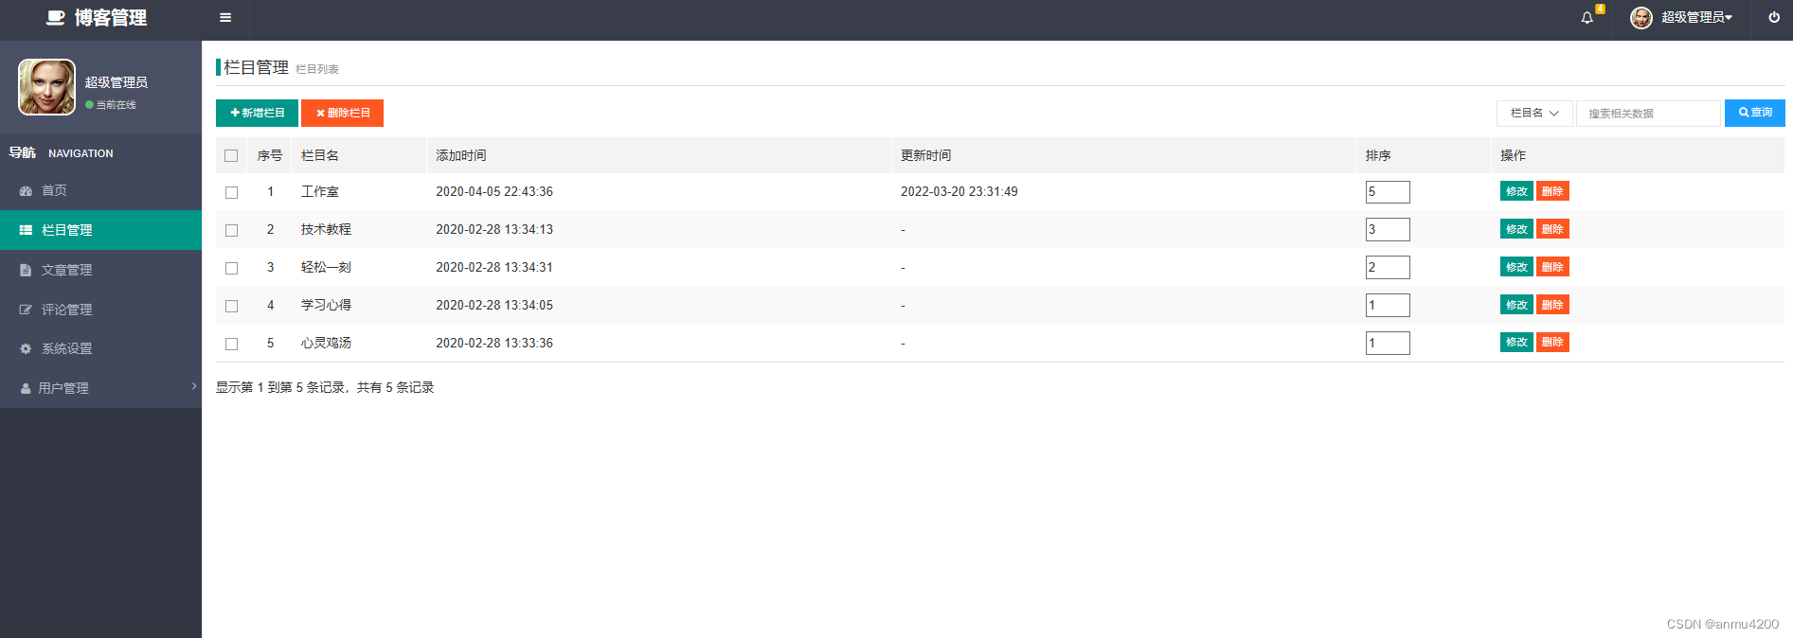Open the 栏目管理 menu item
The width and height of the screenshot is (1793, 638).
[100, 230]
